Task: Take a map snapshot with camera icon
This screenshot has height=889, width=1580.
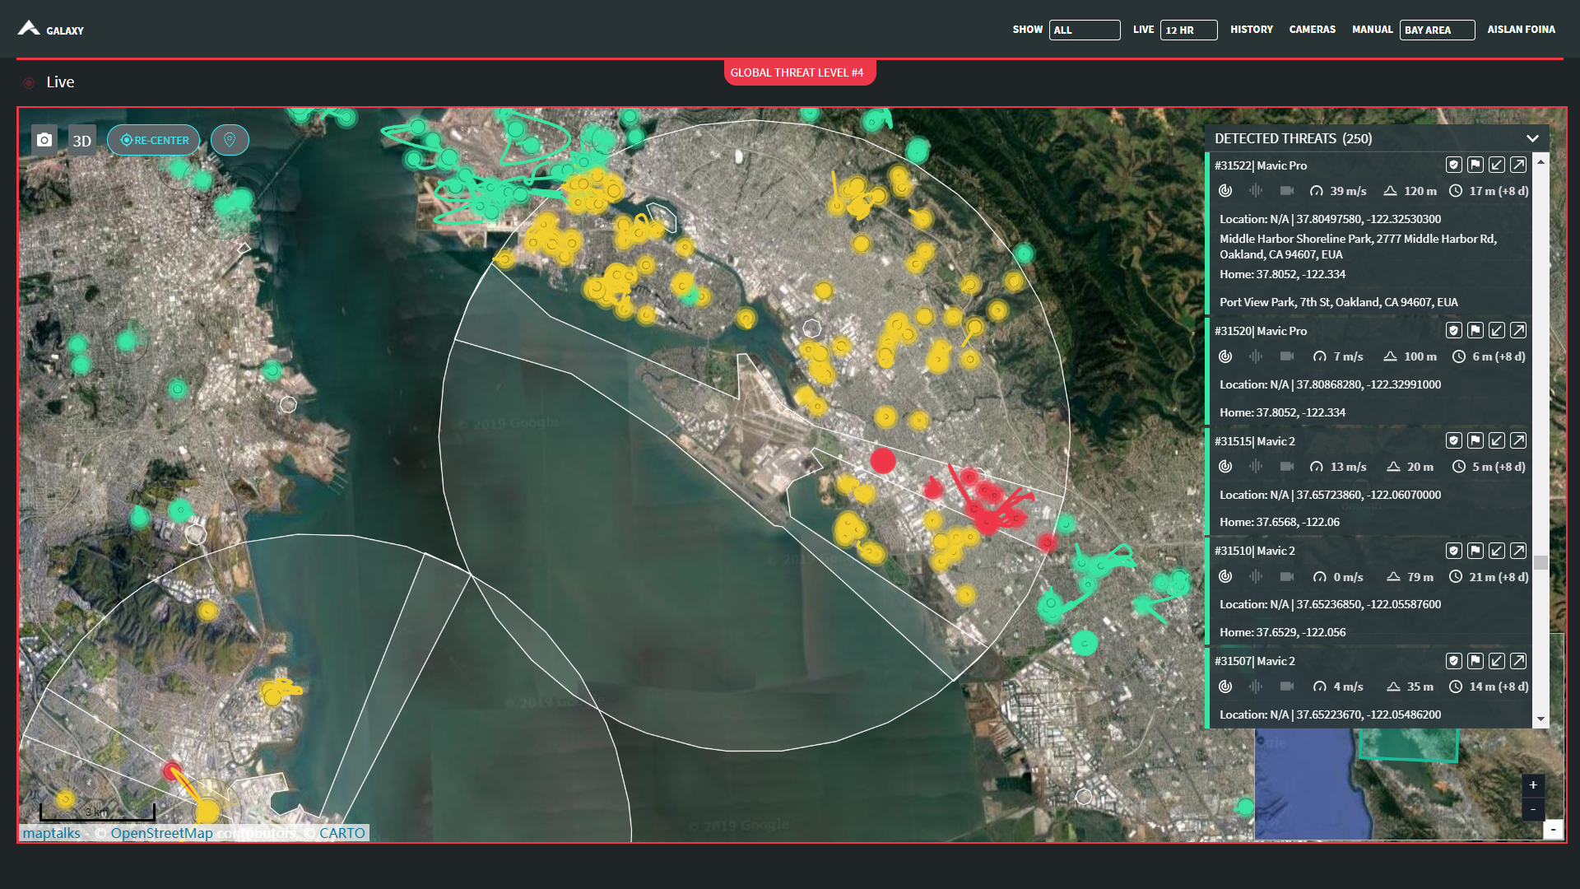Action: click(x=44, y=140)
